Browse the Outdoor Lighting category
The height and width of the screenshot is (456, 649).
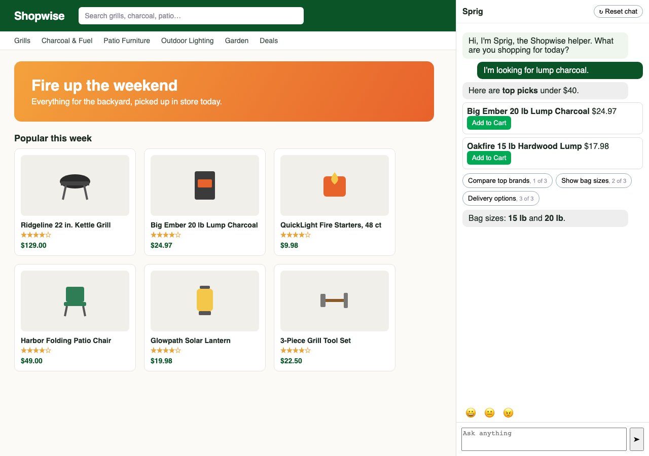[x=188, y=41]
